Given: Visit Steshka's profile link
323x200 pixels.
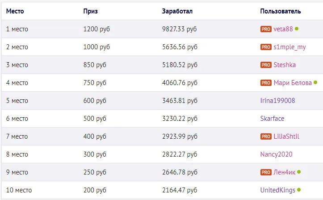Looking at the screenshot, I should [285, 65].
